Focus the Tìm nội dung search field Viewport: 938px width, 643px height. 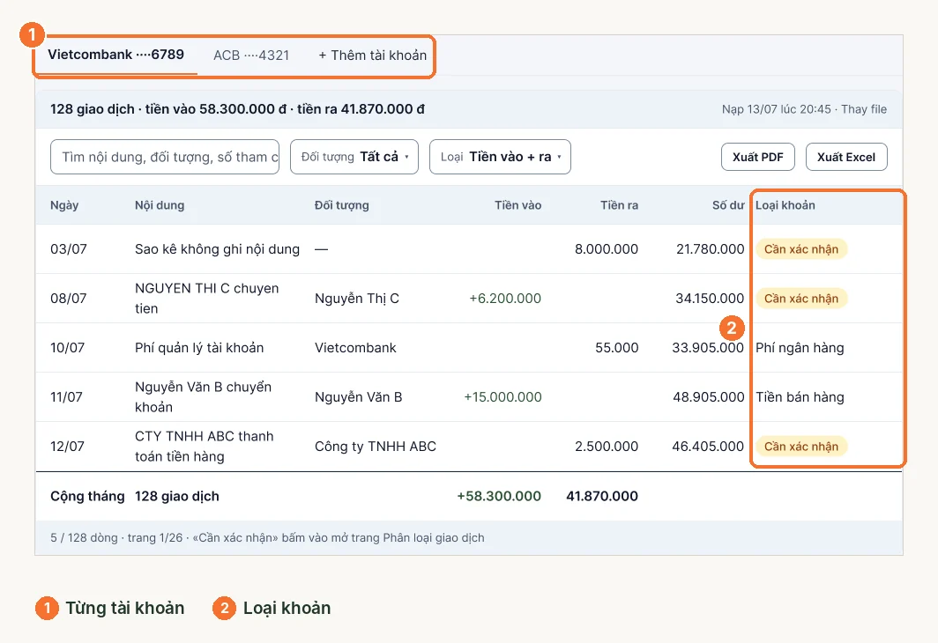(165, 157)
